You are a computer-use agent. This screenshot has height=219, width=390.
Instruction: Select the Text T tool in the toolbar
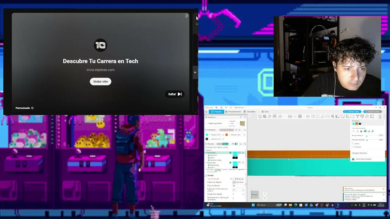[357, 116]
